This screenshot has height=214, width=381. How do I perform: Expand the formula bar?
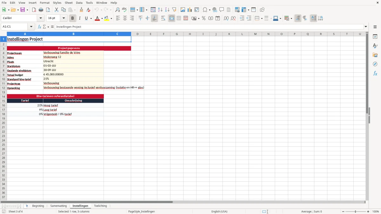point(366,27)
